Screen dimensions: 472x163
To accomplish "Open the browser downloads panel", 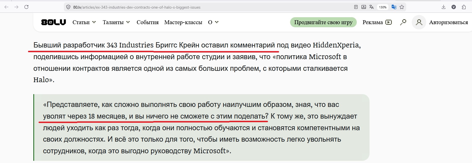I will point(443,7).
